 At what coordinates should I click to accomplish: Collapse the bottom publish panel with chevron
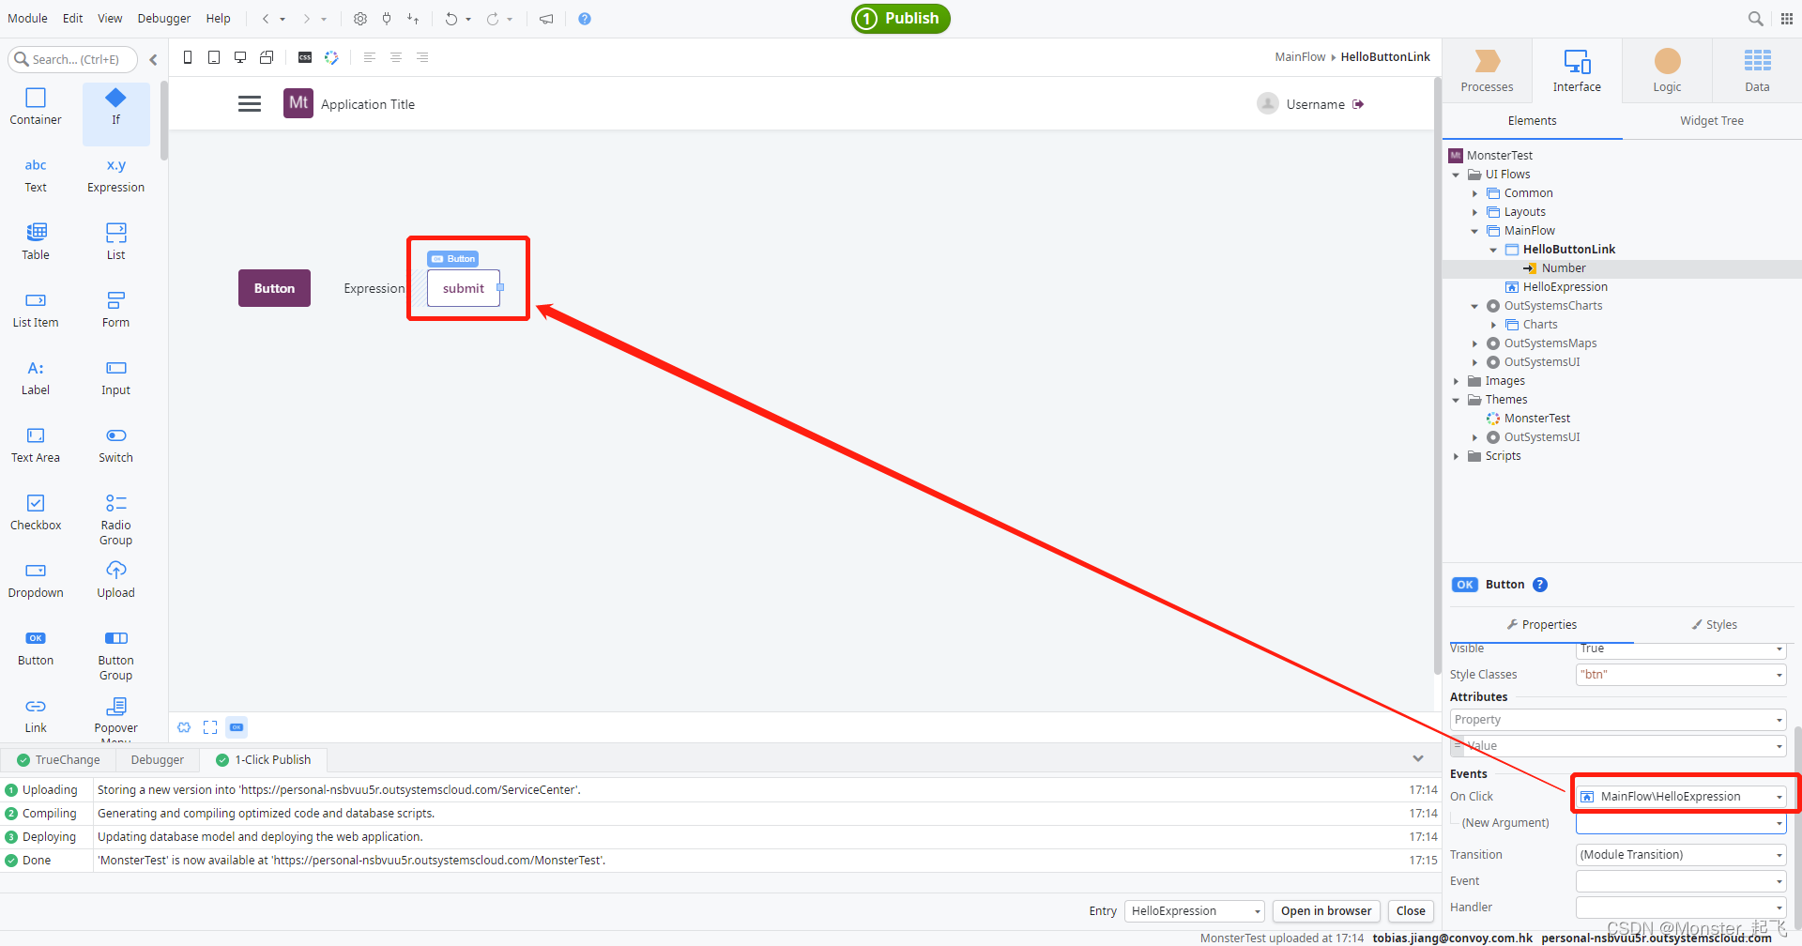pos(1418,758)
